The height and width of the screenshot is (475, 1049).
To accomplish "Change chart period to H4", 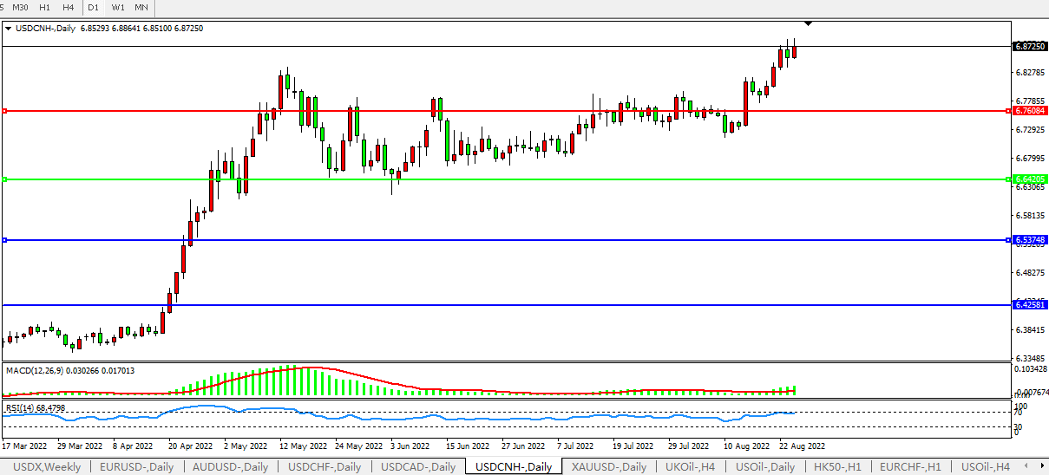I will click(69, 8).
